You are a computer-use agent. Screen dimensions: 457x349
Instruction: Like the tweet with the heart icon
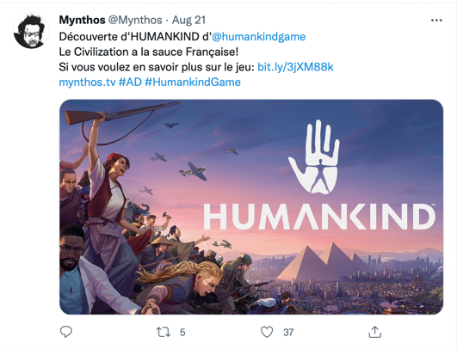pos(267,332)
